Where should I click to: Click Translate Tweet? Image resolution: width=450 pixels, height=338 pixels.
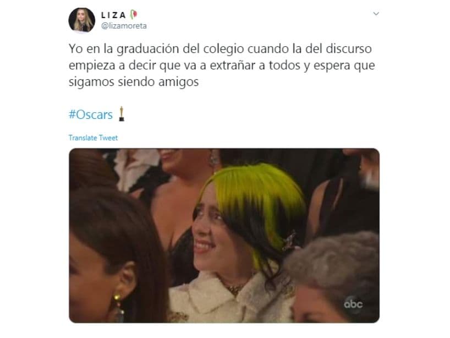(x=94, y=138)
